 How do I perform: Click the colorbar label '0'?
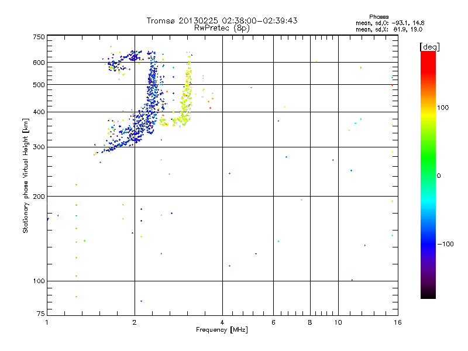click(x=439, y=175)
